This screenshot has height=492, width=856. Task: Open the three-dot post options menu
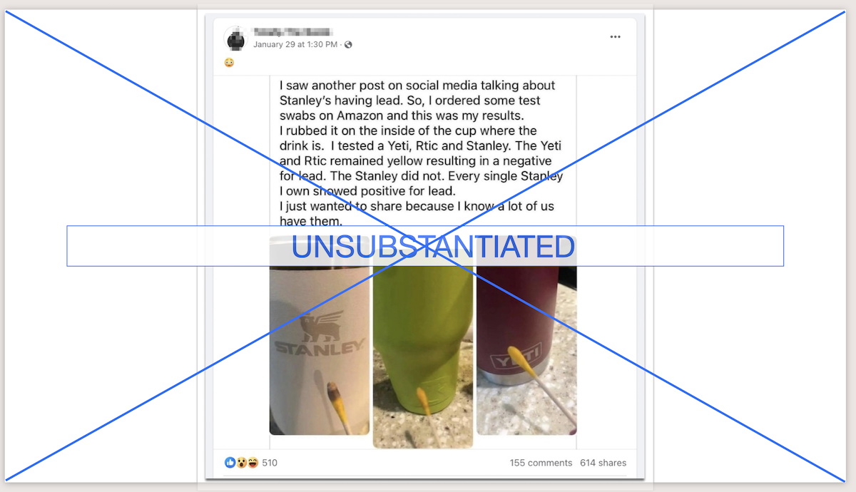coord(615,37)
